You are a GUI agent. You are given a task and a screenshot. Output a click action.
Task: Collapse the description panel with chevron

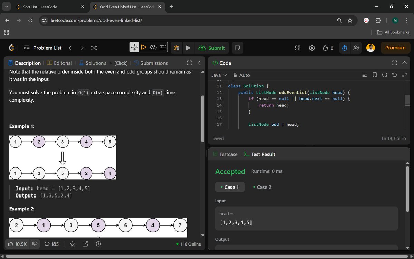[199, 63]
